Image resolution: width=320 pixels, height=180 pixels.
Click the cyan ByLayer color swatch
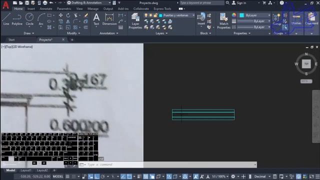click(x=242, y=15)
